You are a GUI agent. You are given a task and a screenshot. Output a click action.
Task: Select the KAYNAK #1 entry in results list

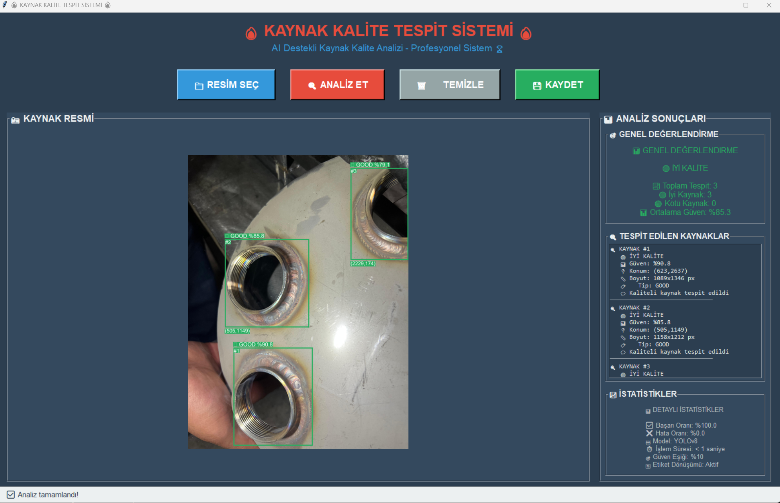pyautogui.click(x=634, y=249)
